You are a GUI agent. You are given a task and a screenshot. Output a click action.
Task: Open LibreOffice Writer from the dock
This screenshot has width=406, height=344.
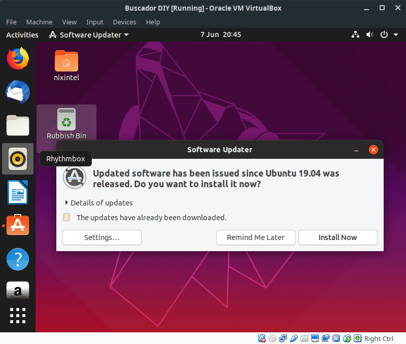(x=18, y=192)
